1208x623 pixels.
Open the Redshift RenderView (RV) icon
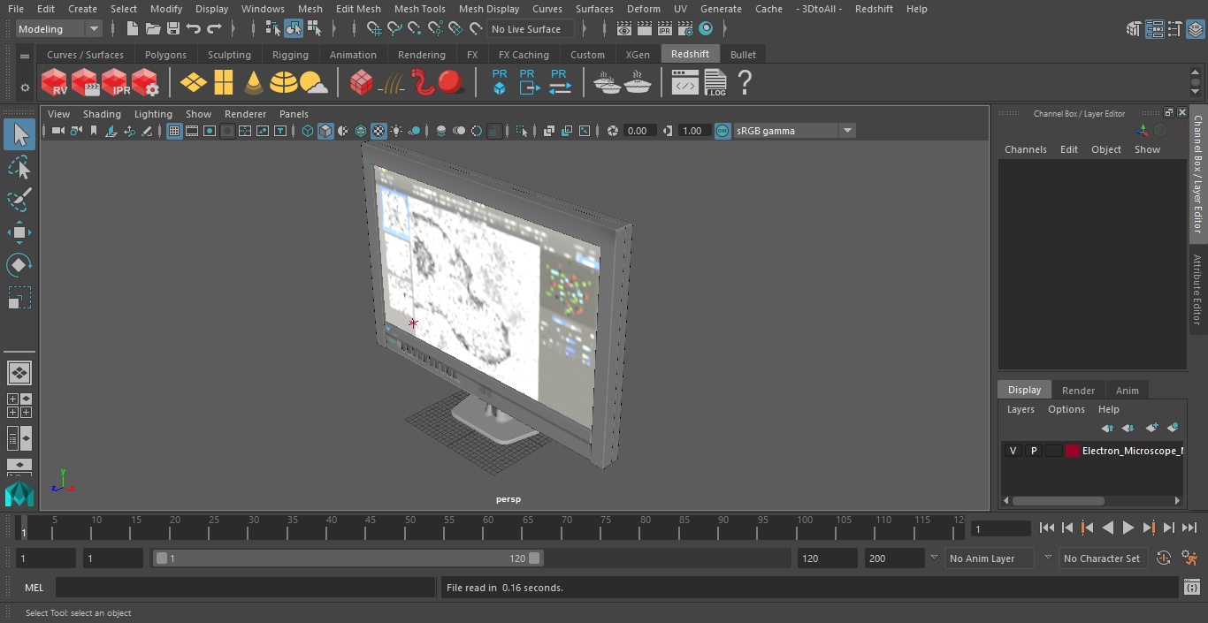(55, 83)
